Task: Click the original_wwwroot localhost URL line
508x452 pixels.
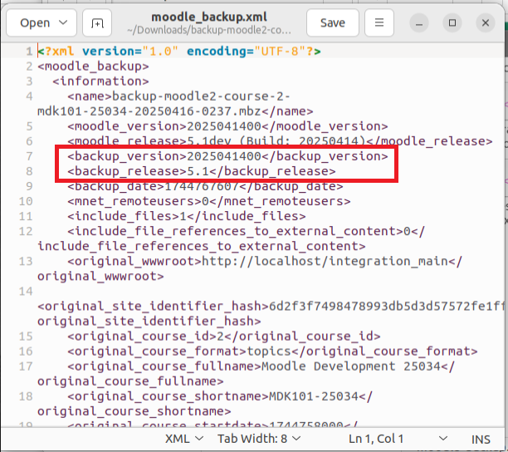Action: coord(265,261)
